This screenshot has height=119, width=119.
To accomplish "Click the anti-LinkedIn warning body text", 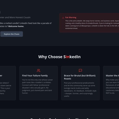I will 92,25.
